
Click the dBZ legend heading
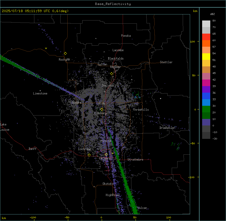pyautogui.click(x=212, y=14)
